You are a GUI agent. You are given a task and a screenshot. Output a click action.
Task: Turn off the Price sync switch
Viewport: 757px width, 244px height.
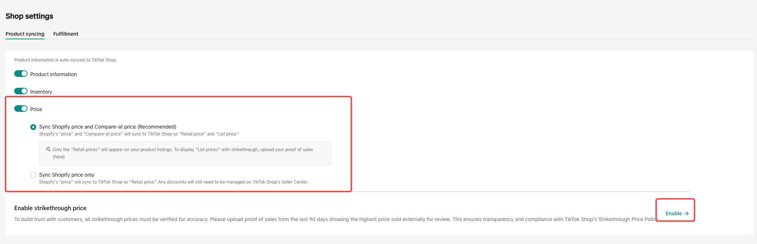point(21,109)
